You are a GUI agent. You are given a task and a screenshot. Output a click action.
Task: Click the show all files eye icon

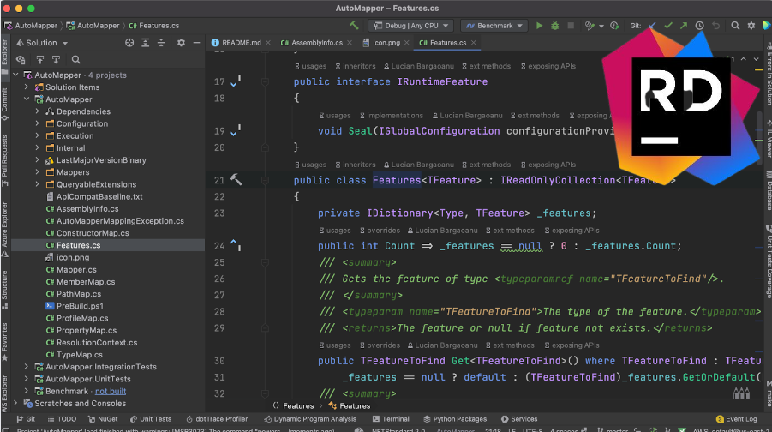pos(21,60)
